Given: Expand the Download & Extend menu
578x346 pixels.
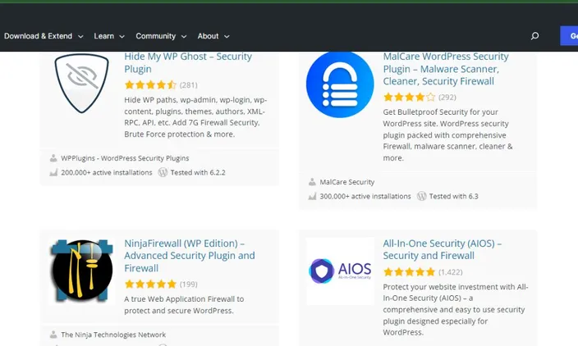Looking at the screenshot, I should pyautogui.click(x=44, y=36).
